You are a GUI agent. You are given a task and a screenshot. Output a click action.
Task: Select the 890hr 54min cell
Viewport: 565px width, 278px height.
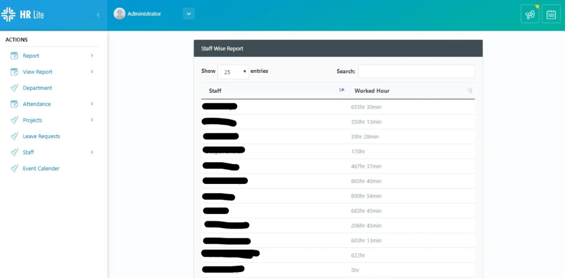point(366,196)
